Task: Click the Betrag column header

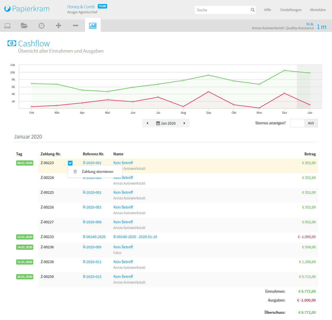Action: click(310, 154)
